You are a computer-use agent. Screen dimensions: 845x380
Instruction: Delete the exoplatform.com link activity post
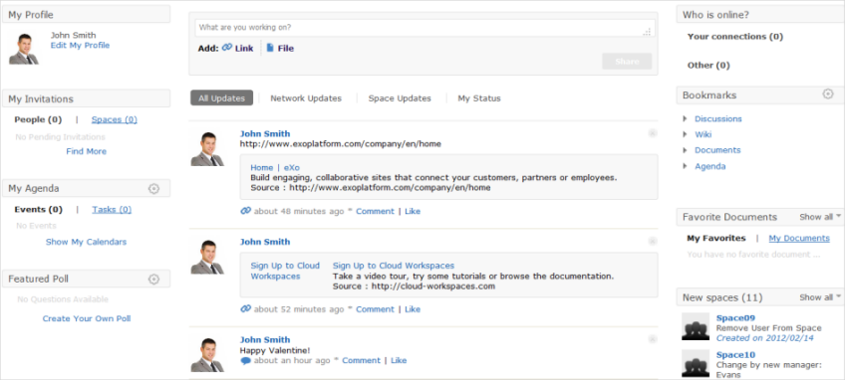(652, 133)
